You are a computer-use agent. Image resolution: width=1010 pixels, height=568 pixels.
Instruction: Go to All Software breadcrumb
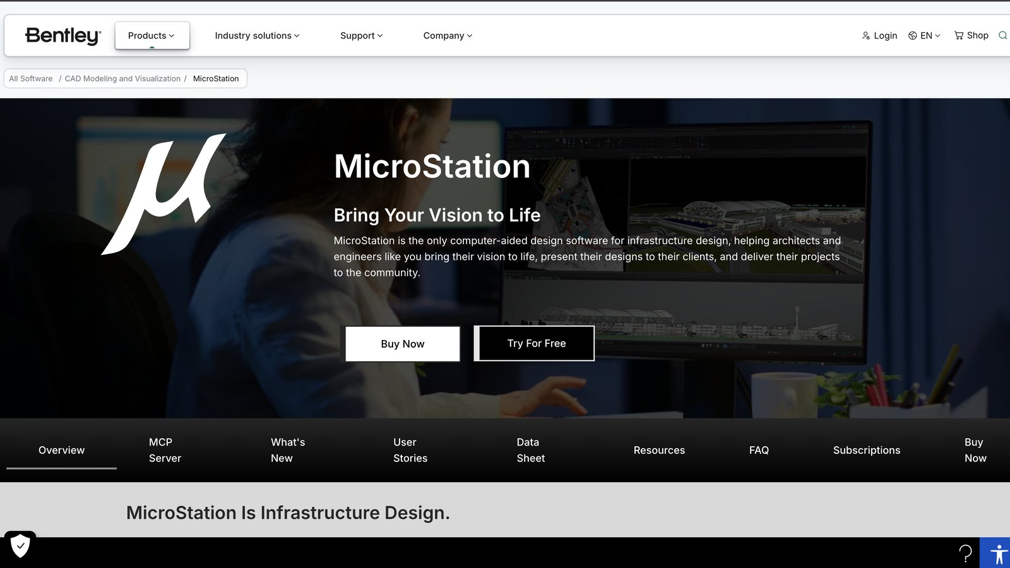tap(31, 79)
